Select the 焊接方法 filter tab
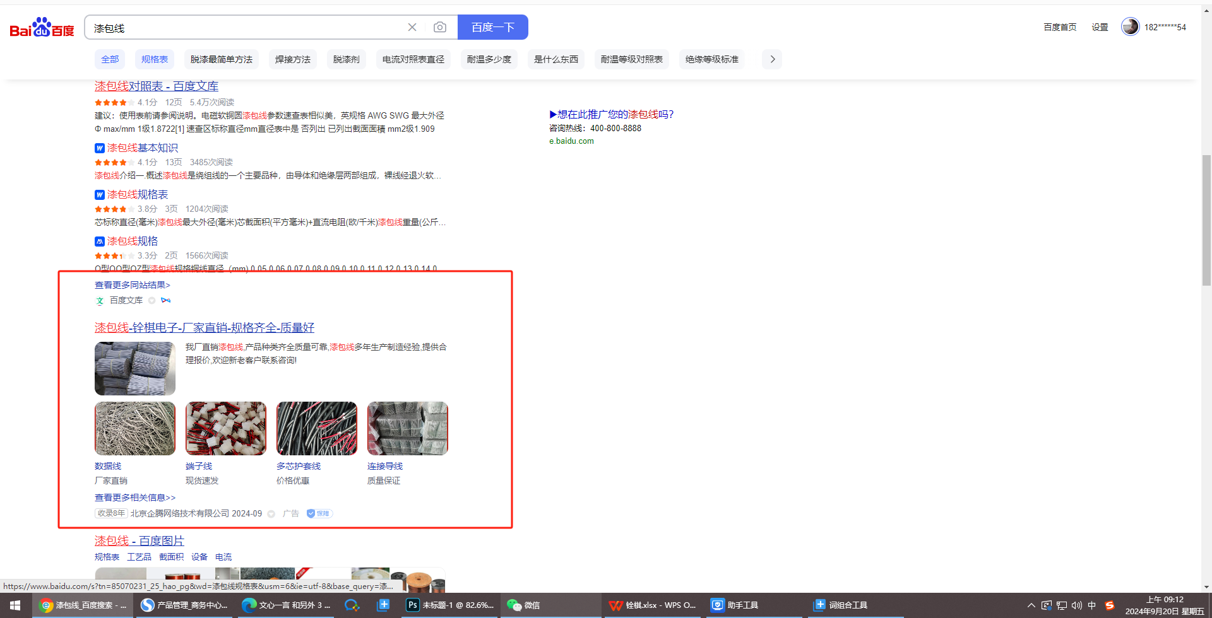 pyautogui.click(x=292, y=59)
